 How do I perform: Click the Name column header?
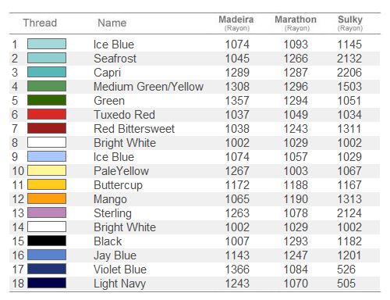click(x=112, y=23)
